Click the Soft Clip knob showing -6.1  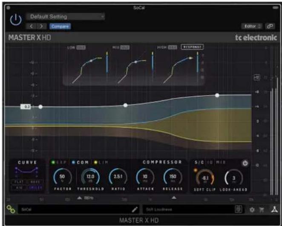[205, 178]
